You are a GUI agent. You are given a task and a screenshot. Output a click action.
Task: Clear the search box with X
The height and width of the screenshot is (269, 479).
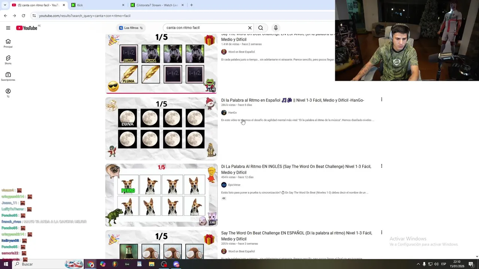250,28
